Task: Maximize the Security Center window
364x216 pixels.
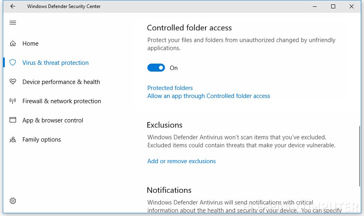Action: (x=333, y=6)
